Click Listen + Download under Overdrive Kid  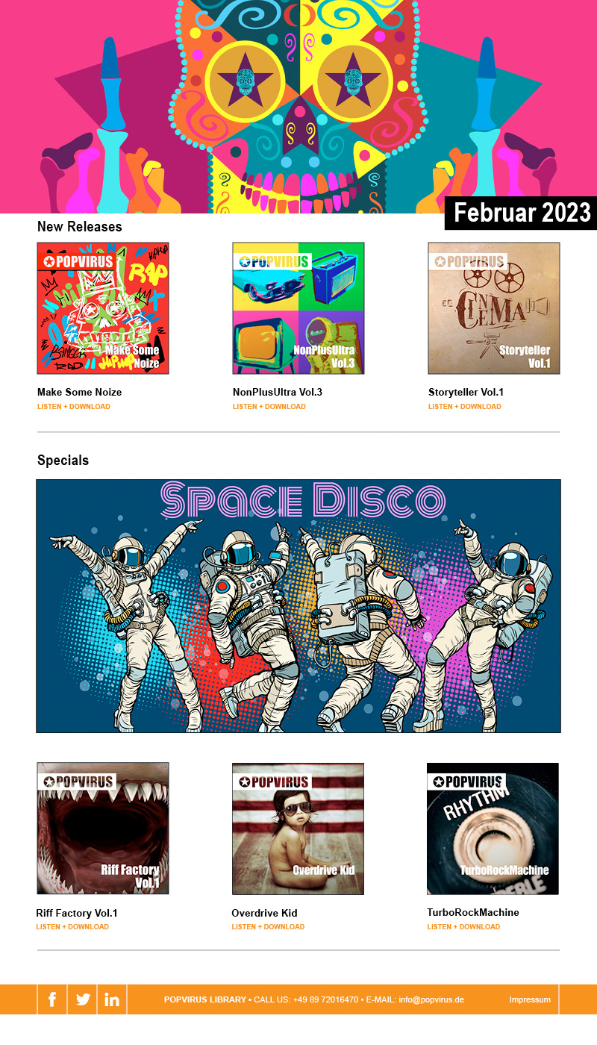269,927
